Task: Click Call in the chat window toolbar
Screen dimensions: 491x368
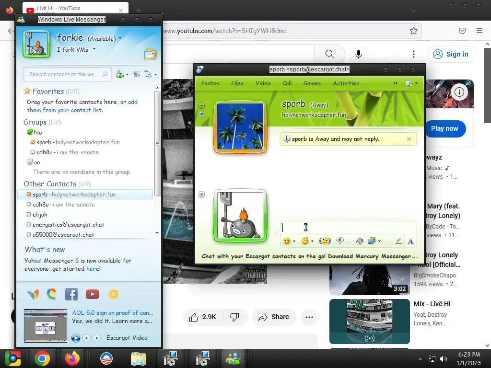Action: tap(287, 83)
